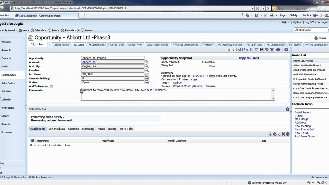This screenshot has height=185, width=329.
Task: Select AmSher Research Co.-Phase1 in Group List
Action: coord(309,70)
